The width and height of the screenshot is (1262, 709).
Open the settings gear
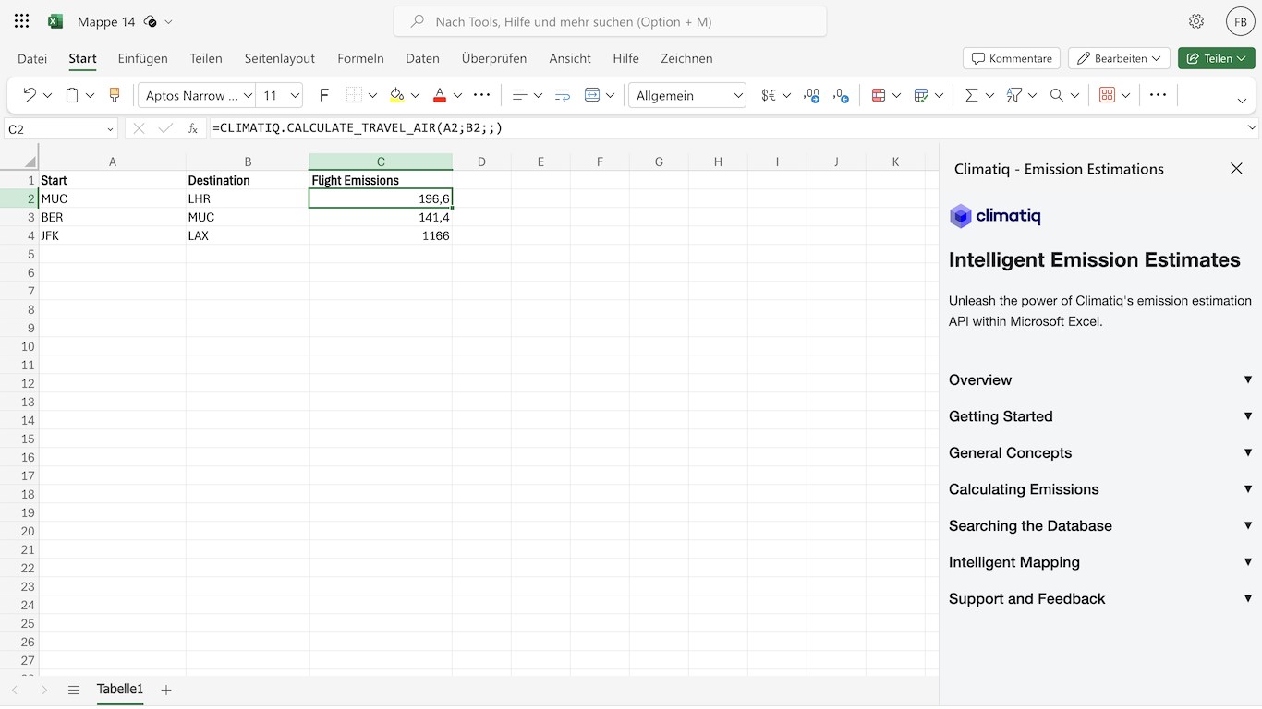point(1196,21)
